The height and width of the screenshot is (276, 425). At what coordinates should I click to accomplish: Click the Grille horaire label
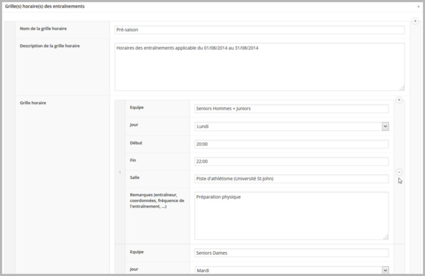(33, 103)
